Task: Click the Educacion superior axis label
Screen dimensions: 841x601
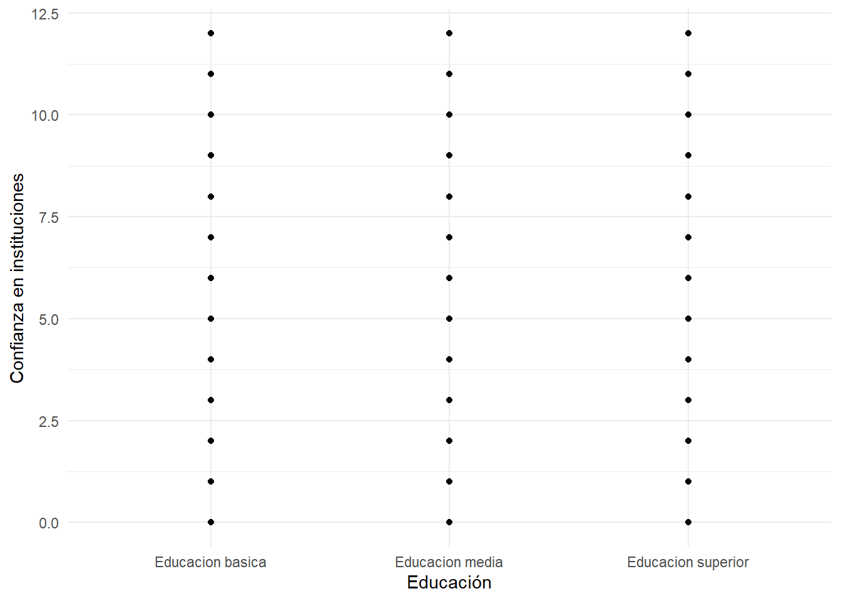Action: point(688,562)
